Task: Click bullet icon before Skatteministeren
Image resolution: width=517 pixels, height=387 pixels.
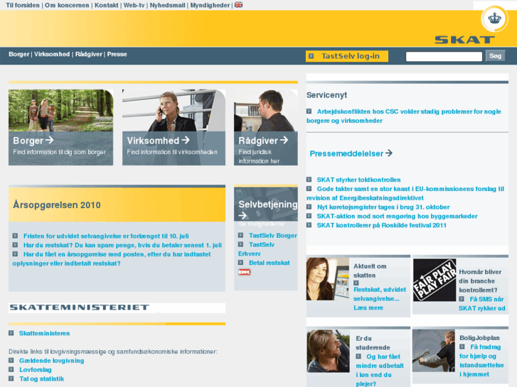Action: pyautogui.click(x=11, y=333)
